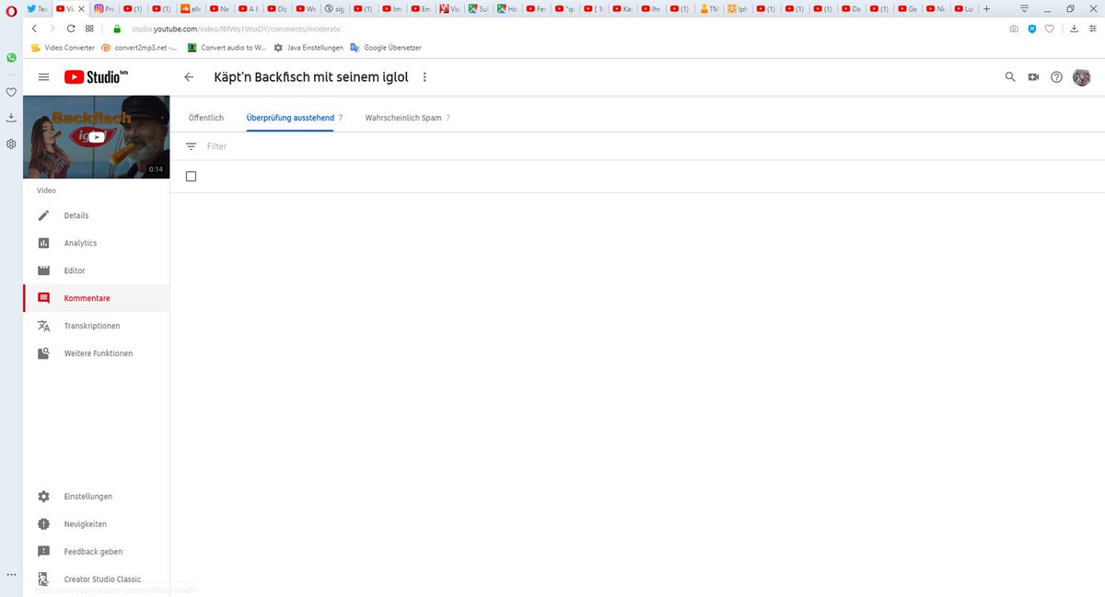1105x597 pixels.
Task: Reload the page
Action: point(71,29)
